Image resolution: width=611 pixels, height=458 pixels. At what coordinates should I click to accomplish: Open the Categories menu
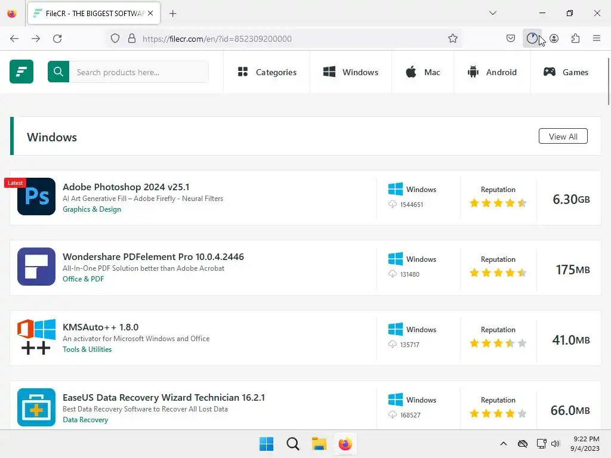coord(267,72)
